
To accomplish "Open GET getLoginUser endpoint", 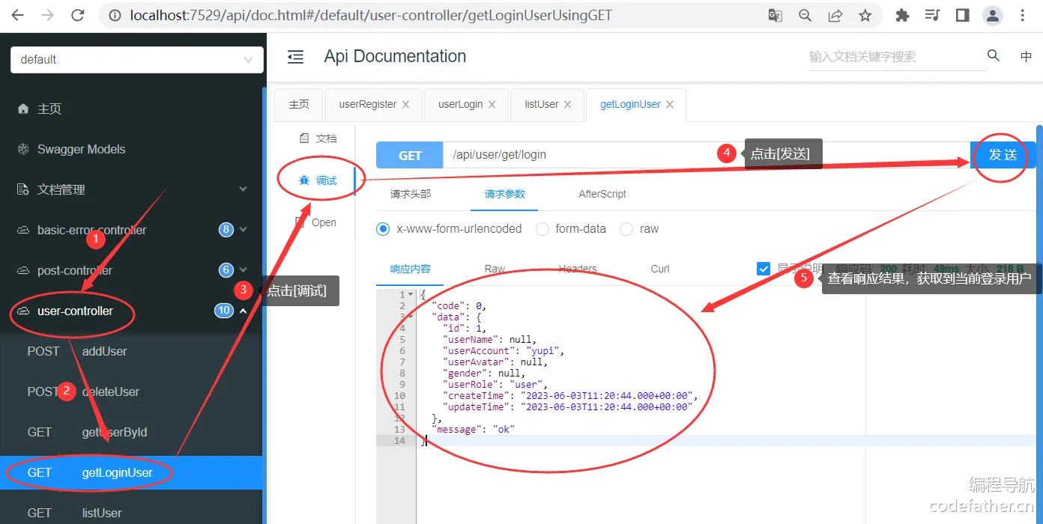I will 131,472.
